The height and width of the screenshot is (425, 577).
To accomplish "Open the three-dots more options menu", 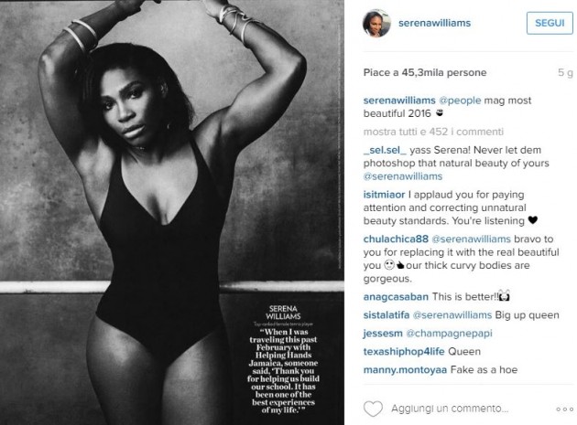I will [x=564, y=409].
